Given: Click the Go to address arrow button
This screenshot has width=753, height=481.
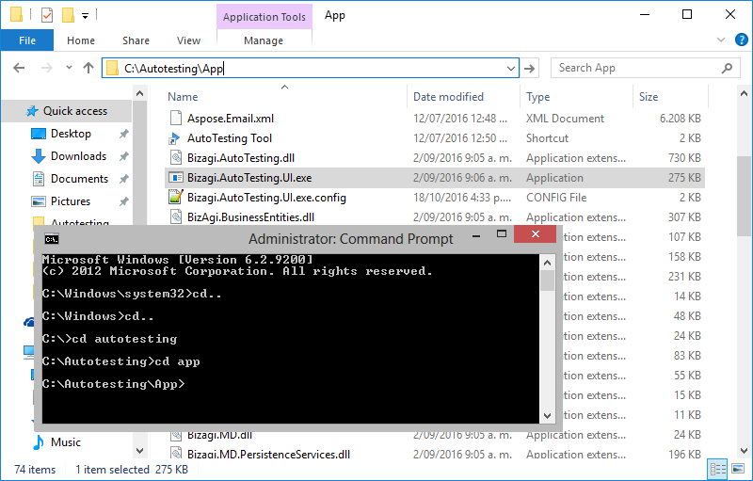Looking at the screenshot, I should (529, 69).
